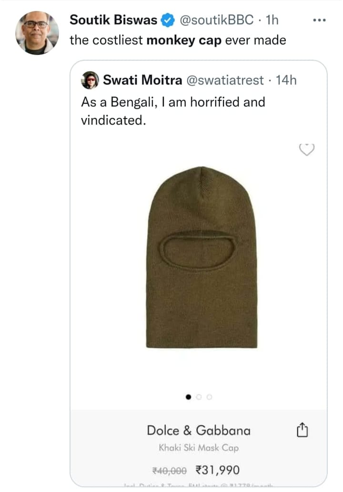Open Swati Moitra's name link

point(142,80)
